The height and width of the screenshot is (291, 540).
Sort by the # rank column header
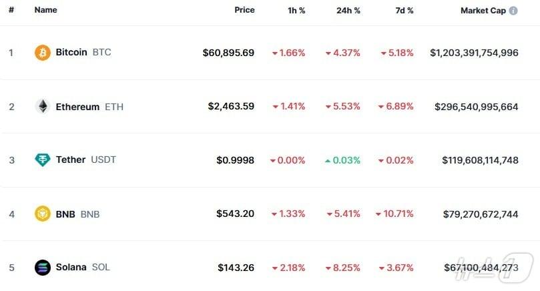pos(11,11)
